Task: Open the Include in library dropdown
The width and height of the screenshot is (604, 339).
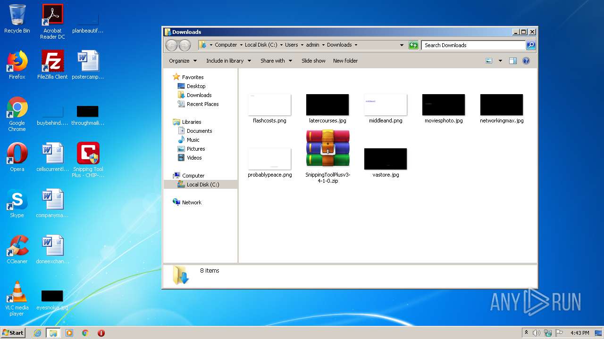Action: (x=229, y=61)
